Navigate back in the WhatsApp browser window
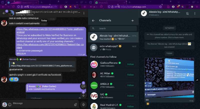Viewport: 200px width, 109px height. pyautogui.click(x=91, y=7)
